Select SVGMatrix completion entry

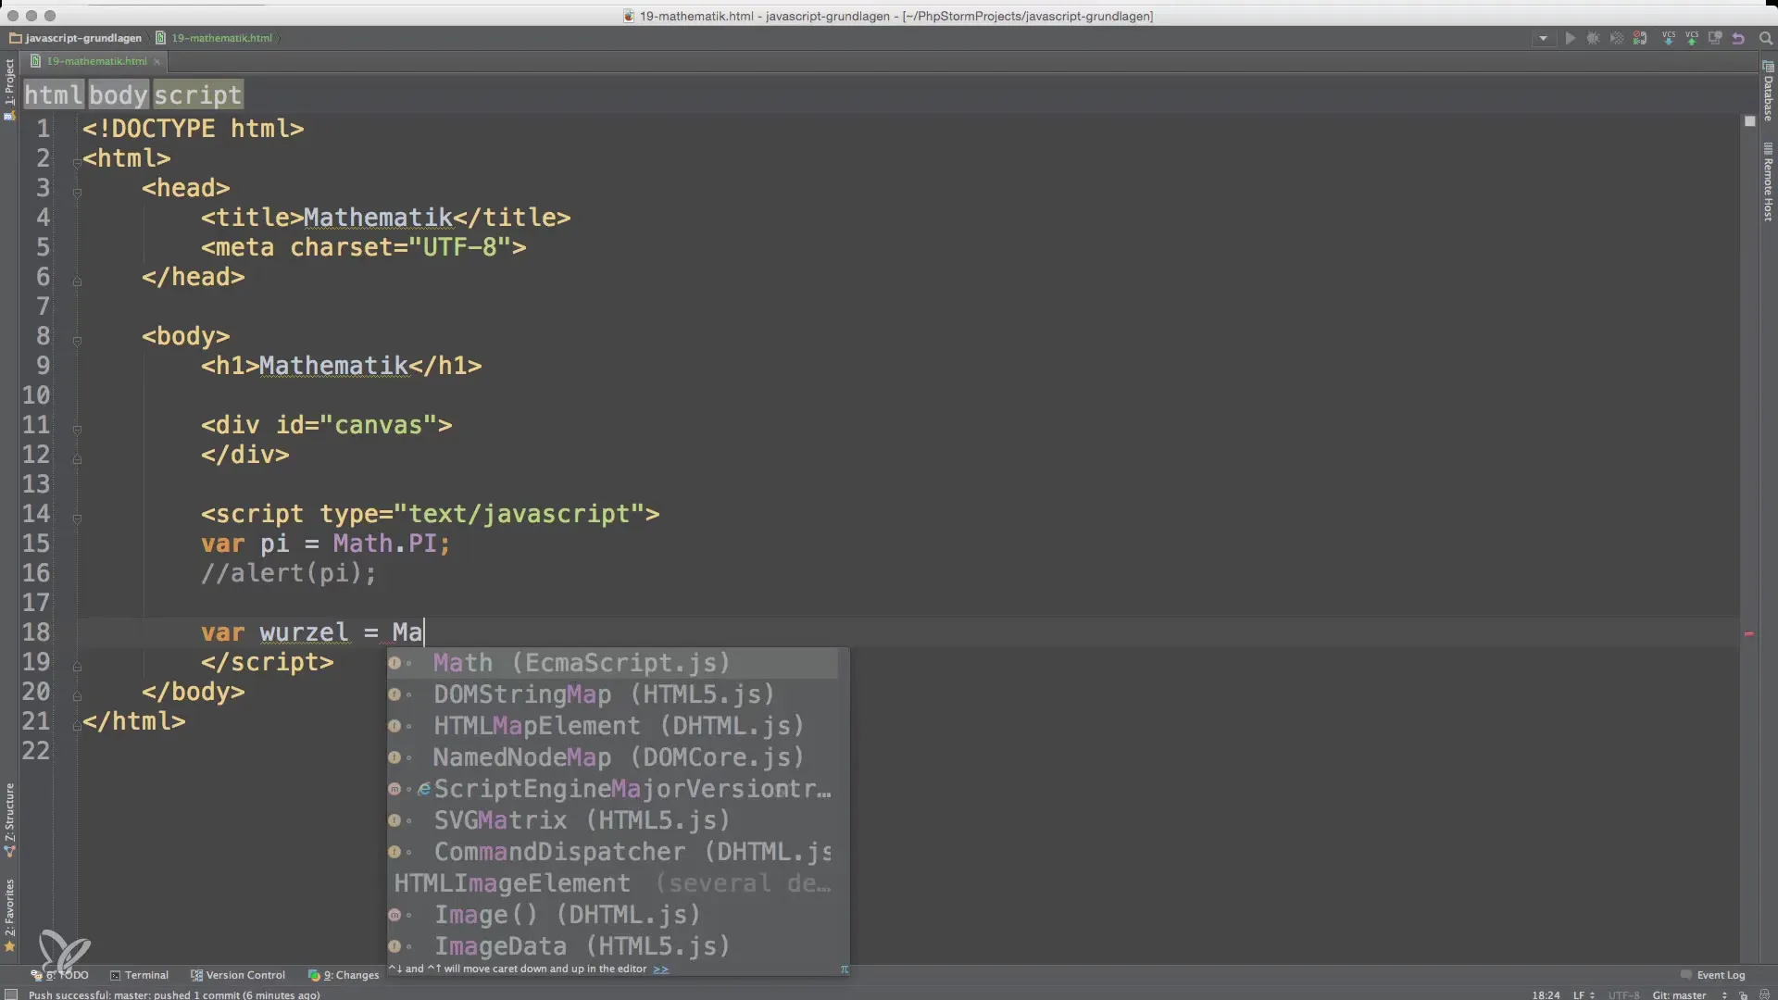tap(612, 820)
